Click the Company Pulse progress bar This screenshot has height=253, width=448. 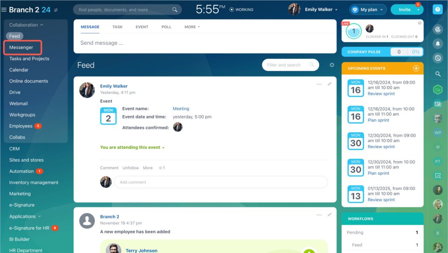[x=407, y=52]
